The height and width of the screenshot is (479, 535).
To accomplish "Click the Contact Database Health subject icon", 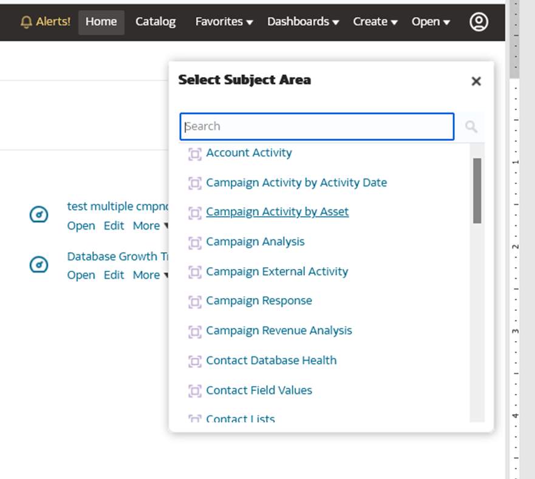I will pos(195,361).
